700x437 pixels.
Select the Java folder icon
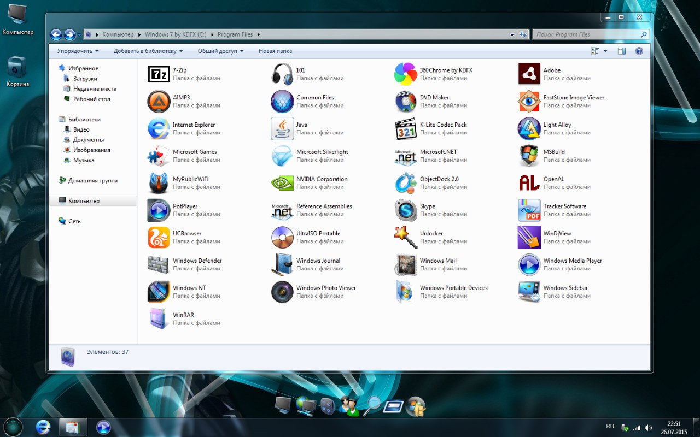282,129
